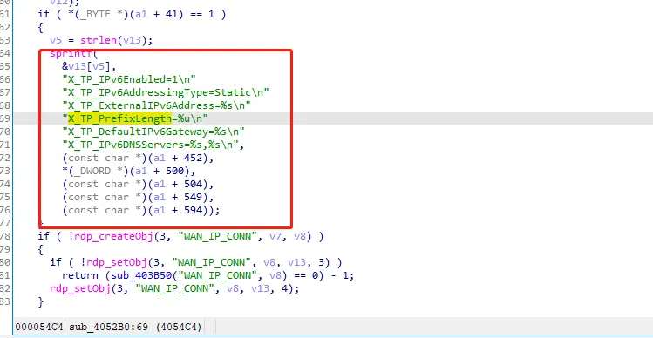Click the X_TP_IPv6Enabled=1 string

click(129, 79)
